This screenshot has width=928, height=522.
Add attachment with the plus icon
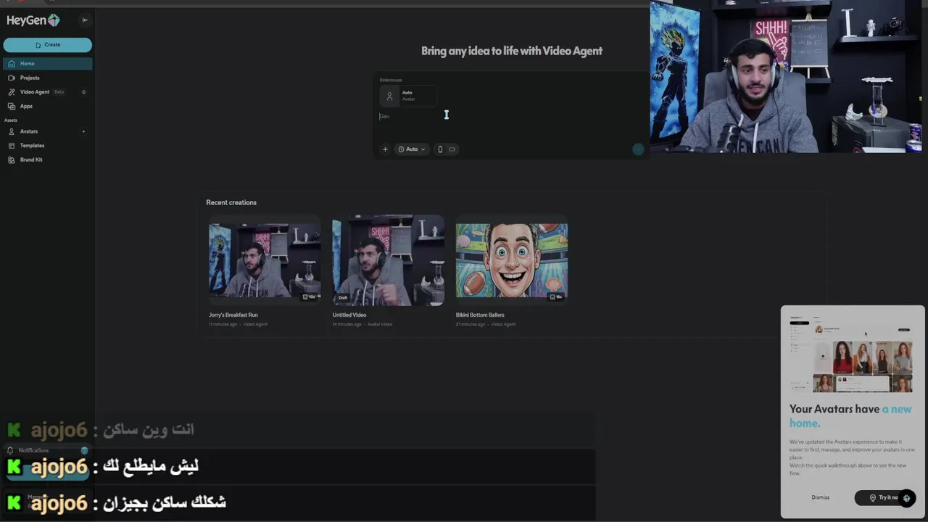pyautogui.click(x=385, y=149)
